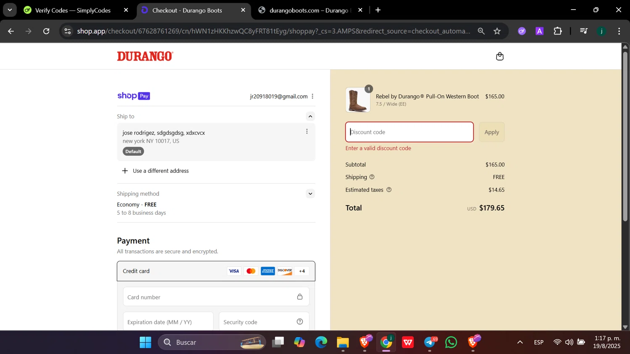Click Apply discount button

coord(492,132)
